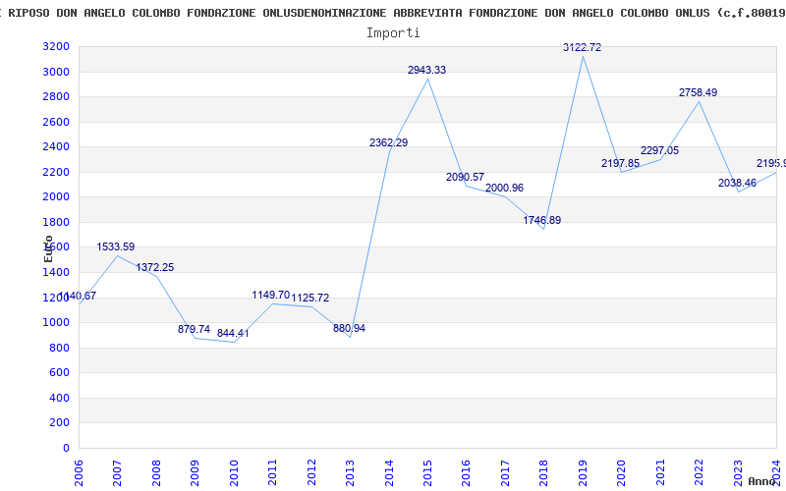Select the 1125.72 value label
The height and width of the screenshot is (491, 786).
pyautogui.click(x=310, y=299)
